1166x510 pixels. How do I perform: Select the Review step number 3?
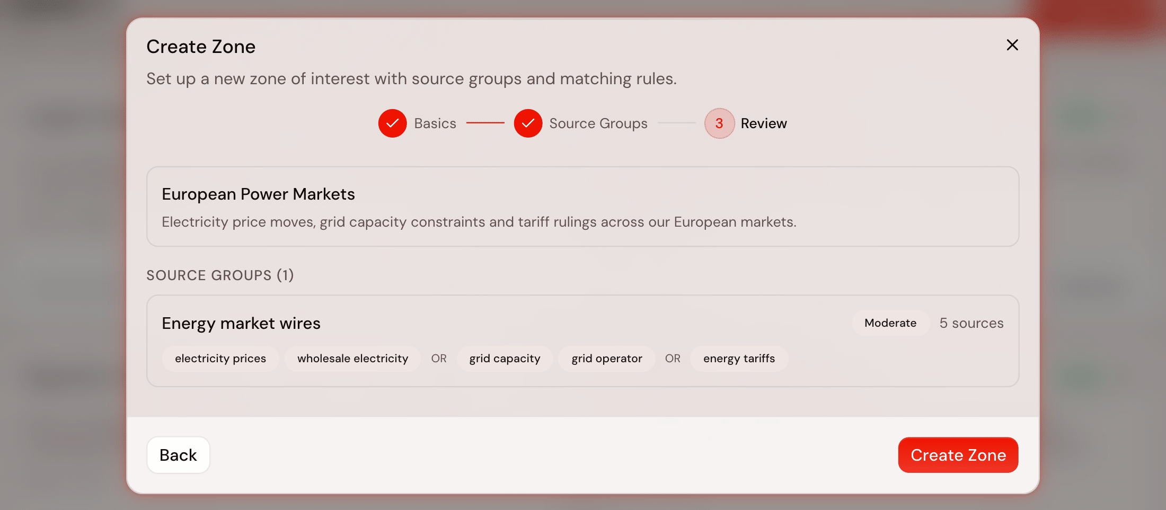719,123
